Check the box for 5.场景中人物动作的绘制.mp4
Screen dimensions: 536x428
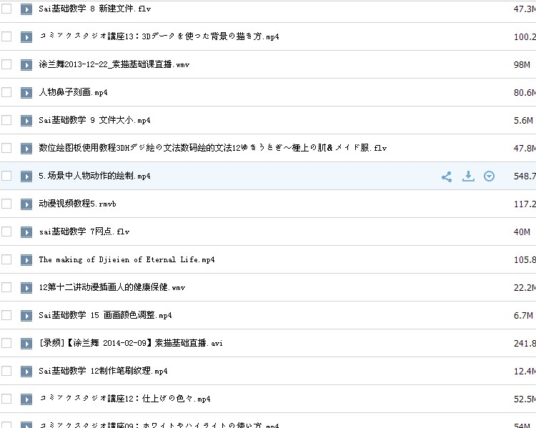point(6,176)
